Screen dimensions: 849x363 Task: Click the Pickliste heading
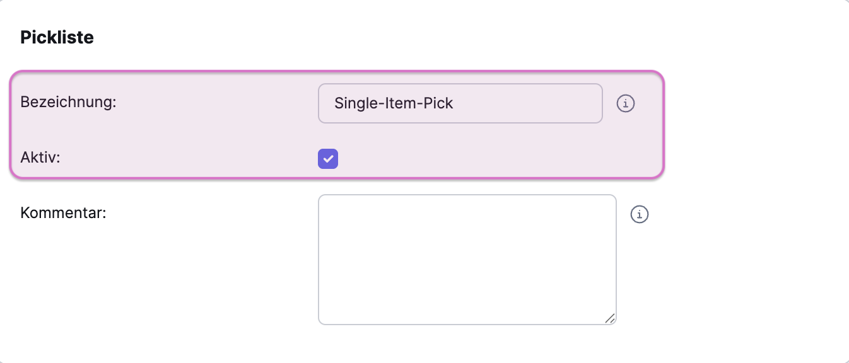(57, 37)
